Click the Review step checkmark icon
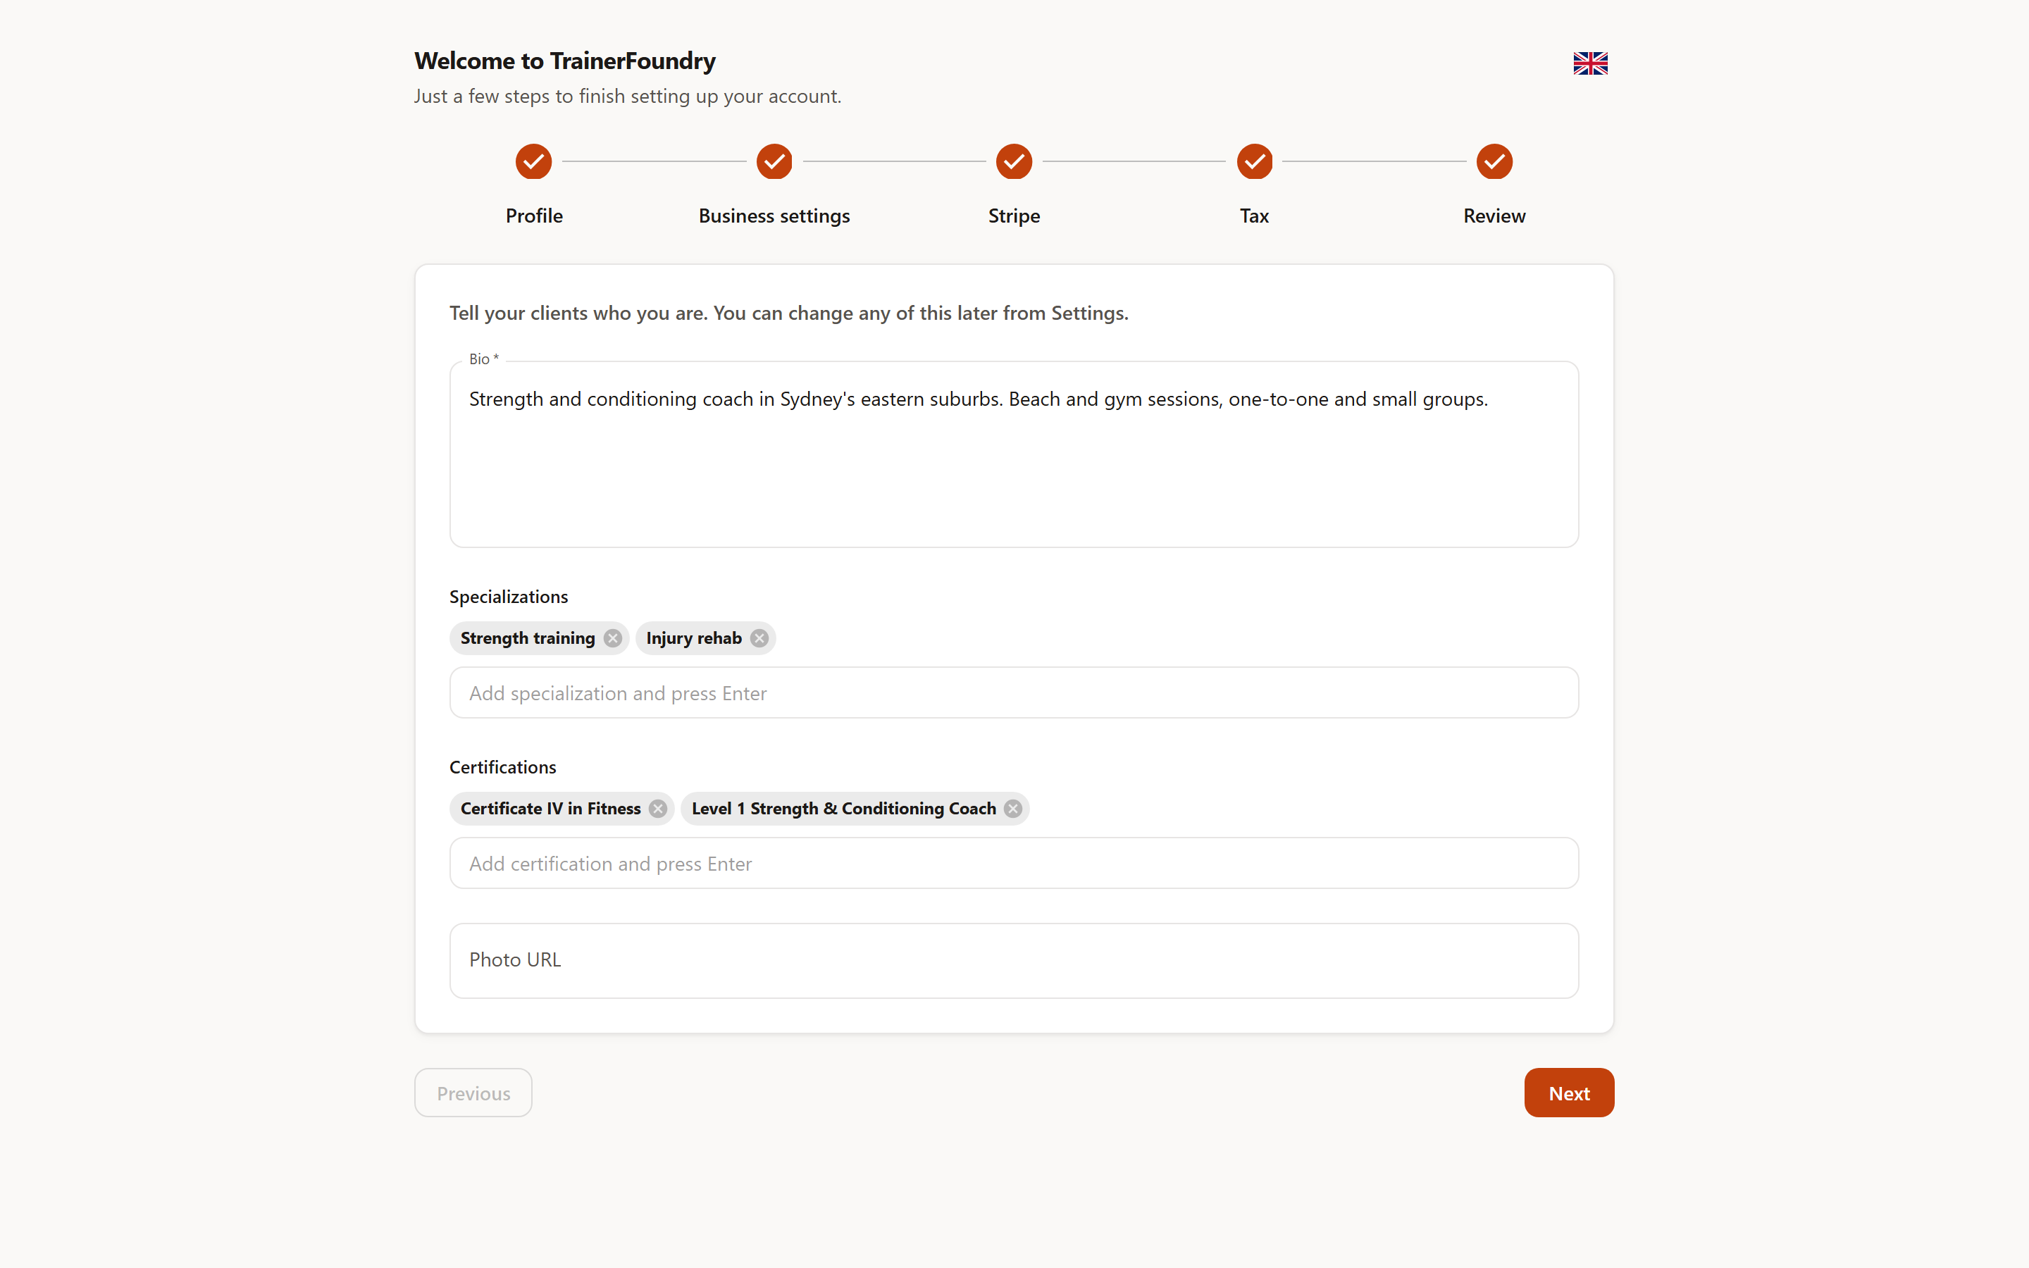Image resolution: width=2029 pixels, height=1268 pixels. click(x=1494, y=161)
